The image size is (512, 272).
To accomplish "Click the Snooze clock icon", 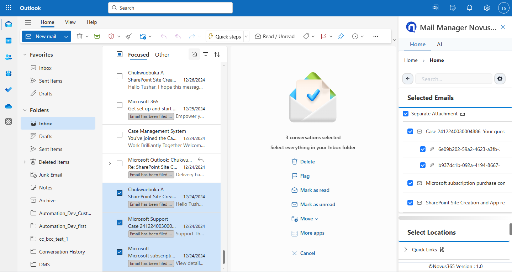I will (355, 36).
